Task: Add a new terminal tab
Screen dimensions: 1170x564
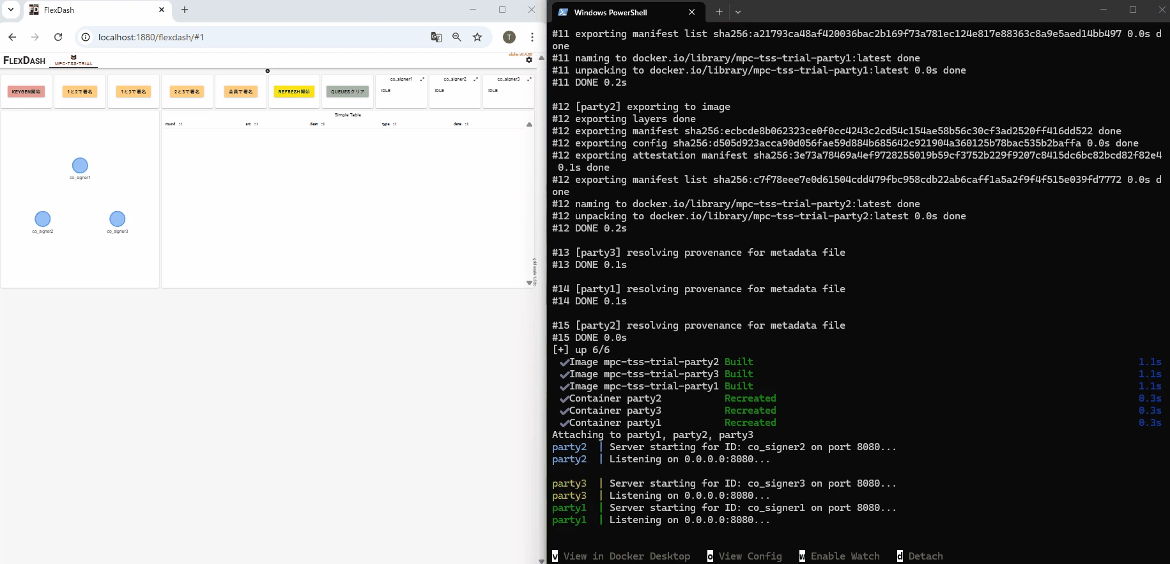Action: [719, 12]
